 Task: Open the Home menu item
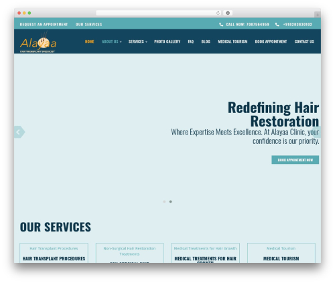click(89, 41)
